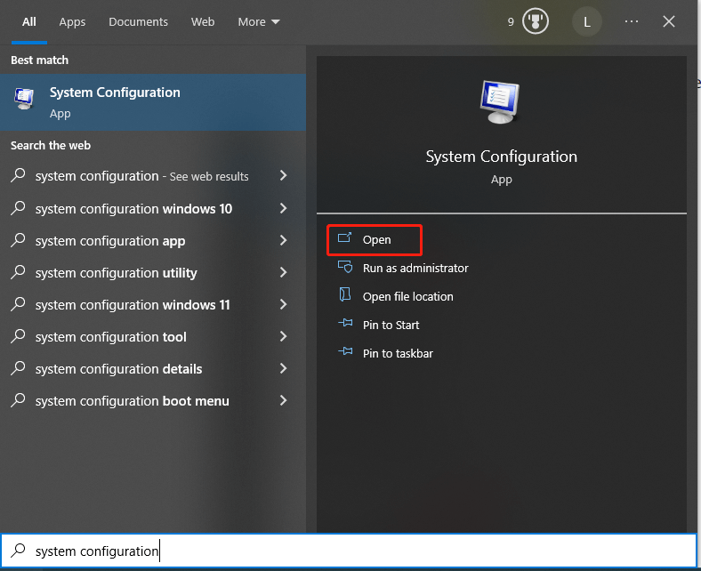The height and width of the screenshot is (571, 701).
Task: Click large System Configuration icon in preview pane
Action: coord(500,101)
